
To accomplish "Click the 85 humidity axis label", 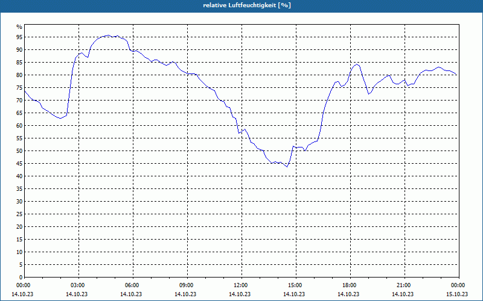I will (x=19, y=63).
